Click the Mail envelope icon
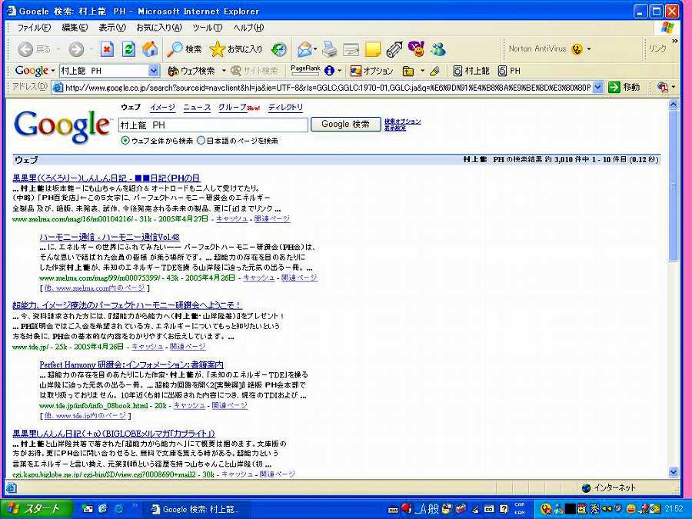 pyautogui.click(x=304, y=49)
